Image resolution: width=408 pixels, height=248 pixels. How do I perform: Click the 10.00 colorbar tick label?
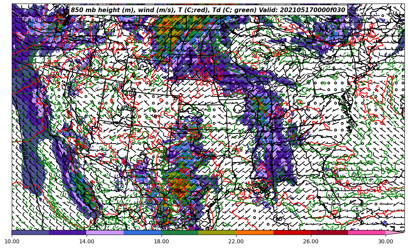click(12, 241)
